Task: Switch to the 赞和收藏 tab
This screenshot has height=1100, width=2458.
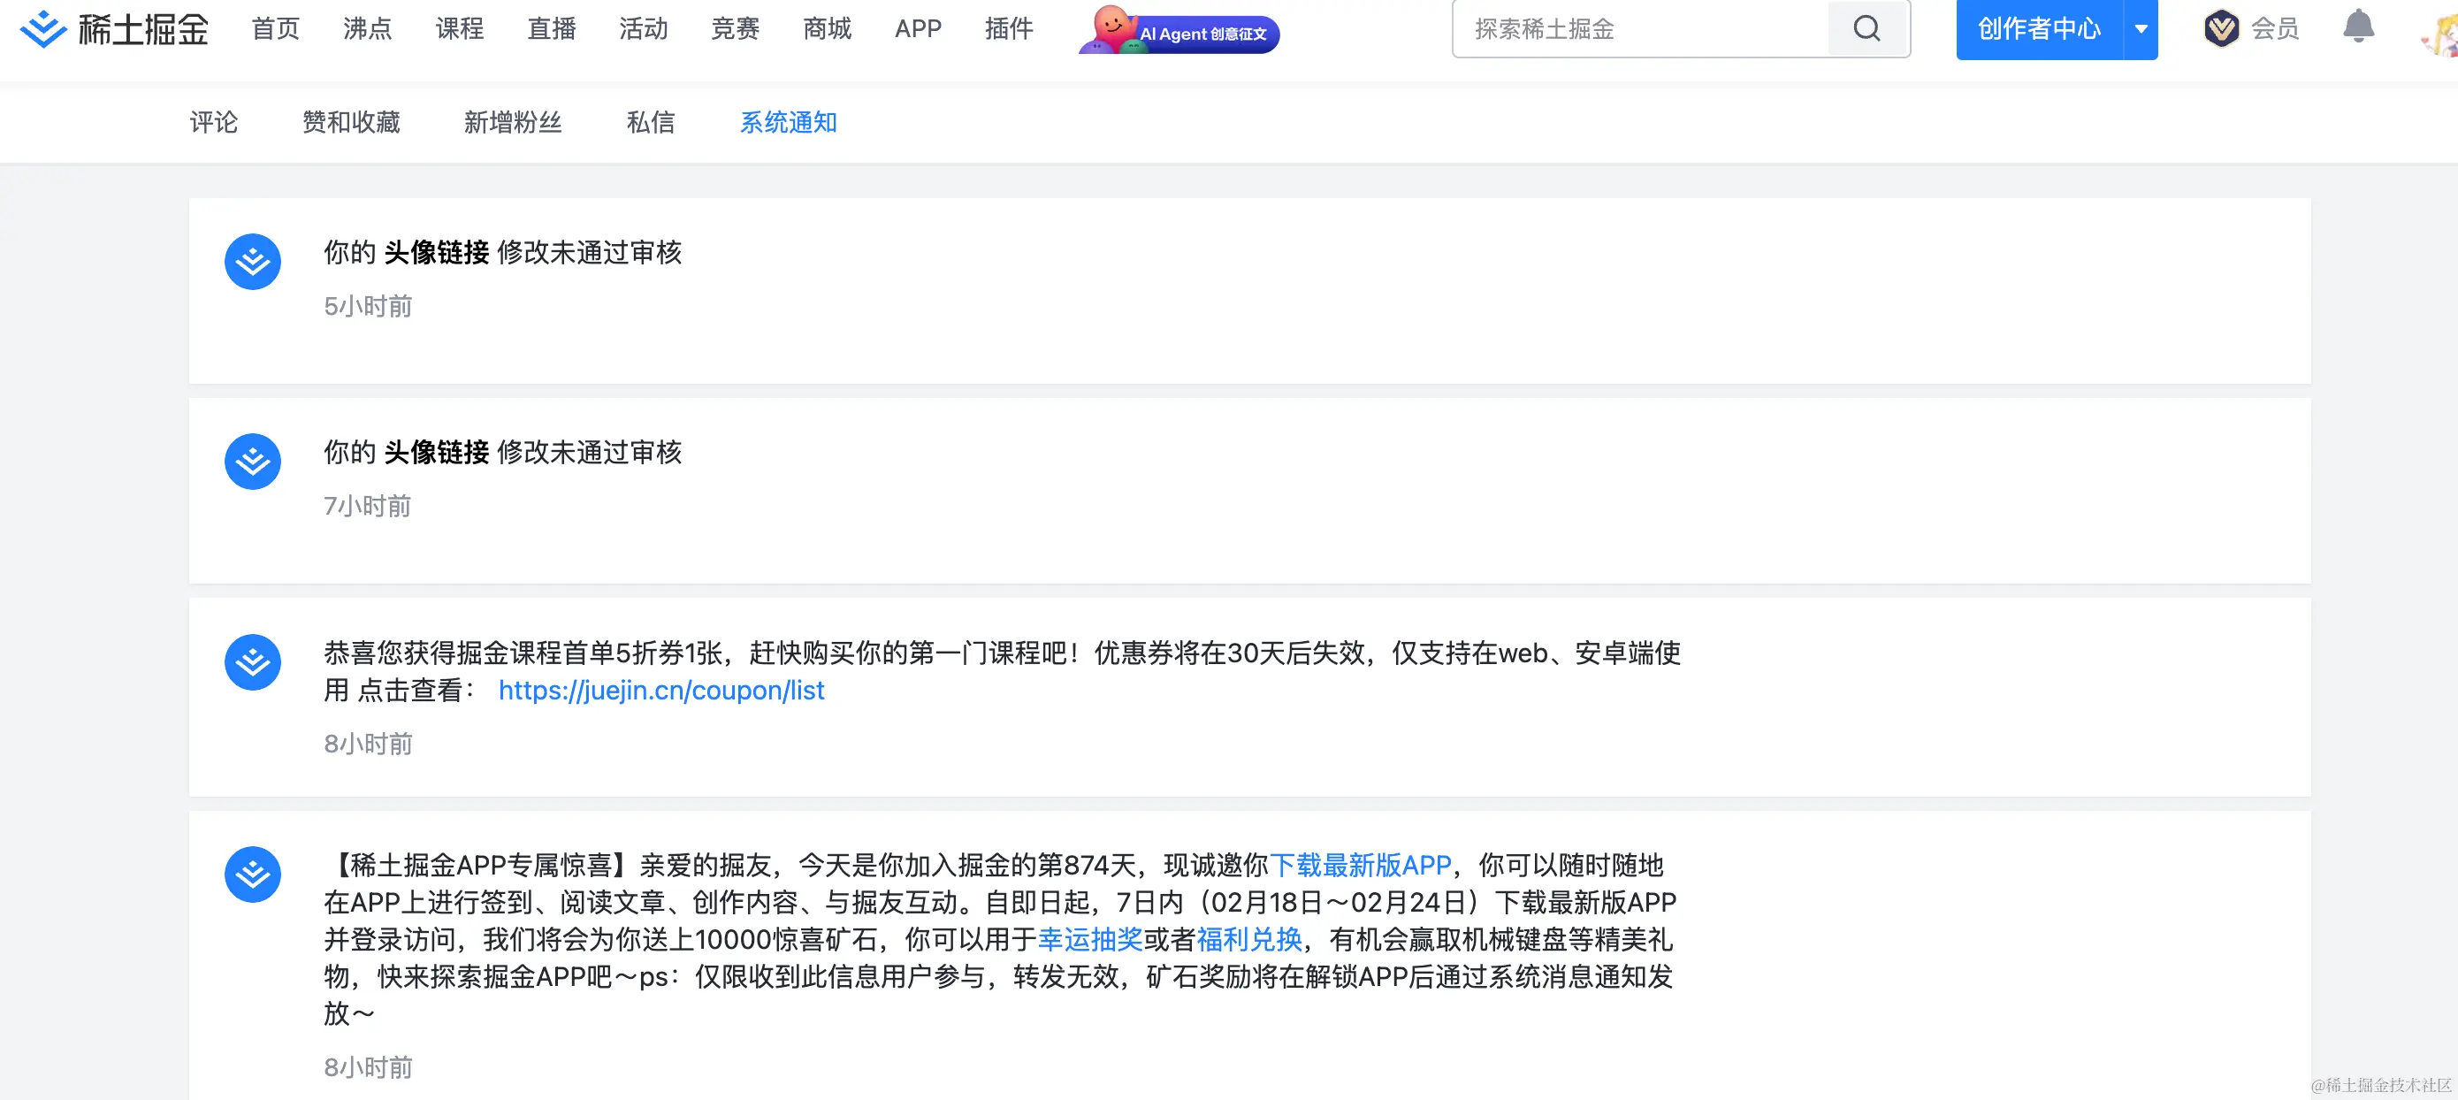Action: point(351,122)
